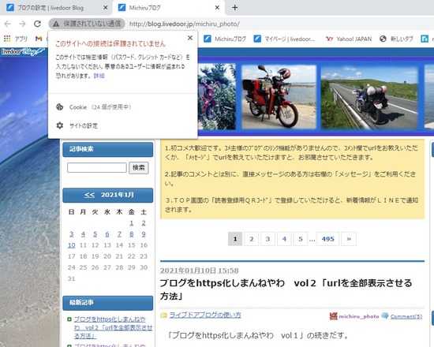Open the article title ブログをhttps化しまんねやわ vol 2
Image resolution: width=434 pixels, height=347 pixels.
[x=286, y=289]
